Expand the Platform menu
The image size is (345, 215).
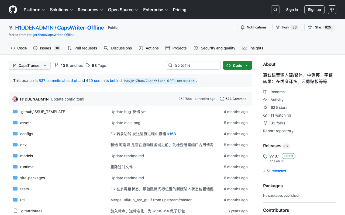pyautogui.click(x=34, y=10)
